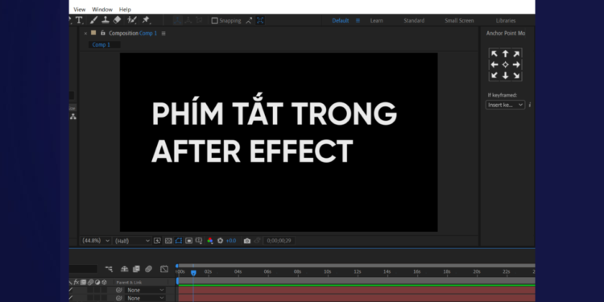Open the show channel color menu
The width and height of the screenshot is (604, 302).
210,241
